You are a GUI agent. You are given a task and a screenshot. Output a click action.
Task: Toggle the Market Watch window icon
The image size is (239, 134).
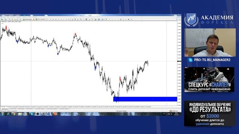coord(10,19)
